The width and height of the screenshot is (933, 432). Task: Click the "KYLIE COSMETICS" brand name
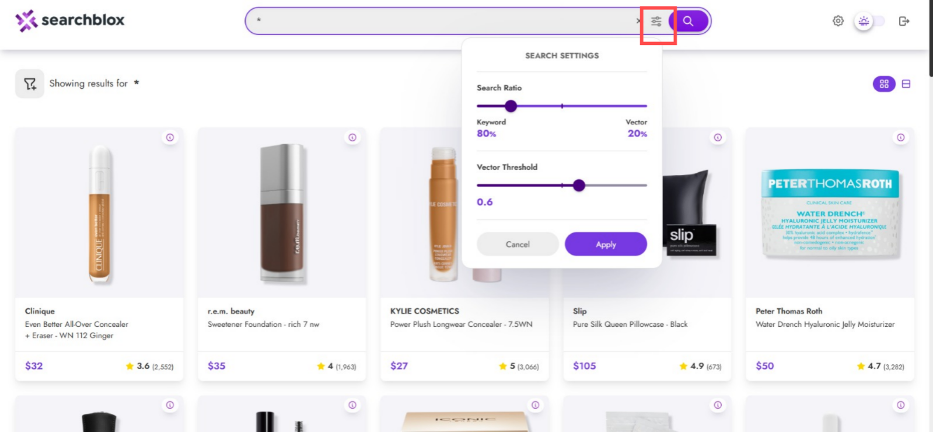[425, 311]
